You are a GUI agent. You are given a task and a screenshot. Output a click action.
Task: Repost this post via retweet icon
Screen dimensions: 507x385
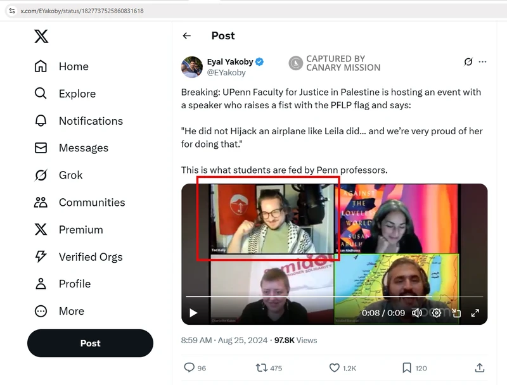[260, 367]
